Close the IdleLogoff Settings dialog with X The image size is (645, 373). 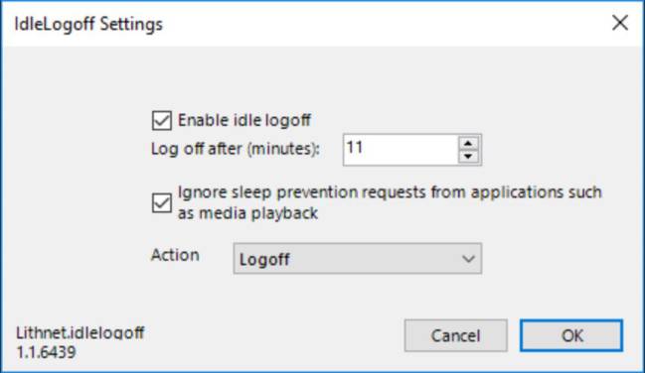pos(620,23)
